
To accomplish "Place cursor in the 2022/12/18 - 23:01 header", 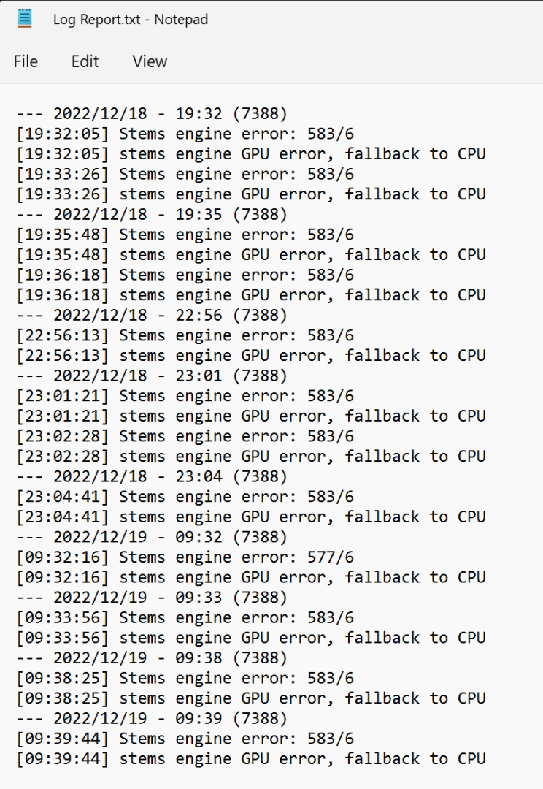I will click(x=152, y=376).
